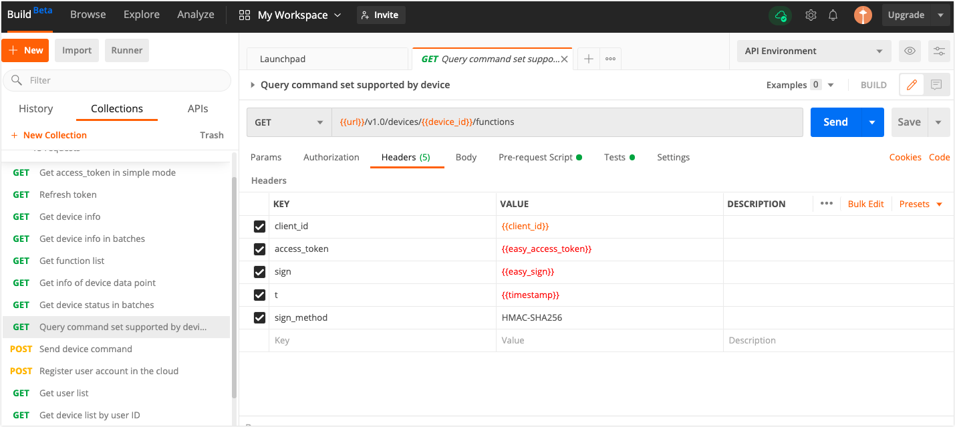Uncheck the sign header checkbox
Viewport: 955px width, 427px height.
[260, 272]
